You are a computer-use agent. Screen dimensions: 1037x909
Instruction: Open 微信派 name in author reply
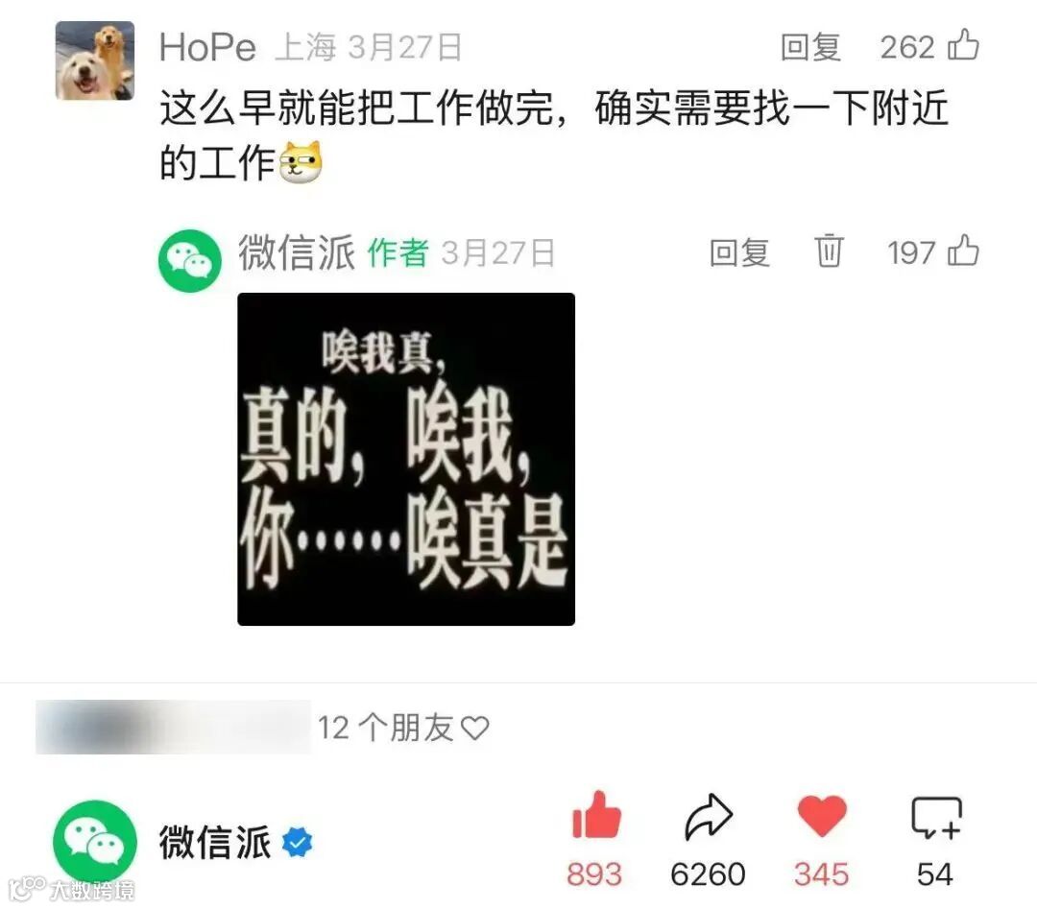(x=297, y=251)
